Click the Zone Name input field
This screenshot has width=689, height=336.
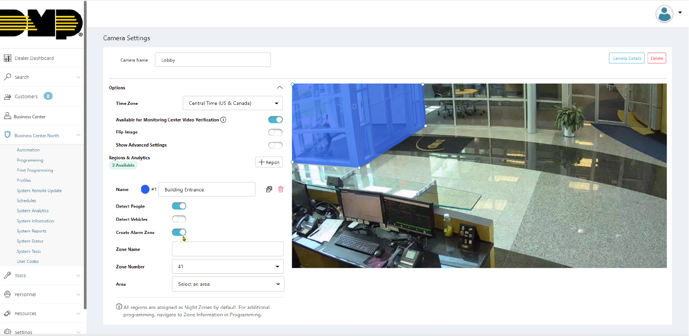coord(228,249)
